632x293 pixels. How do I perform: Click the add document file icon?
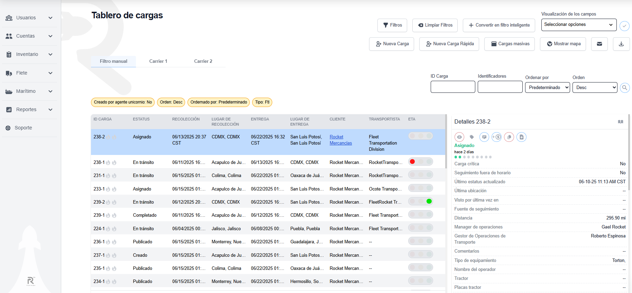tap(521, 137)
